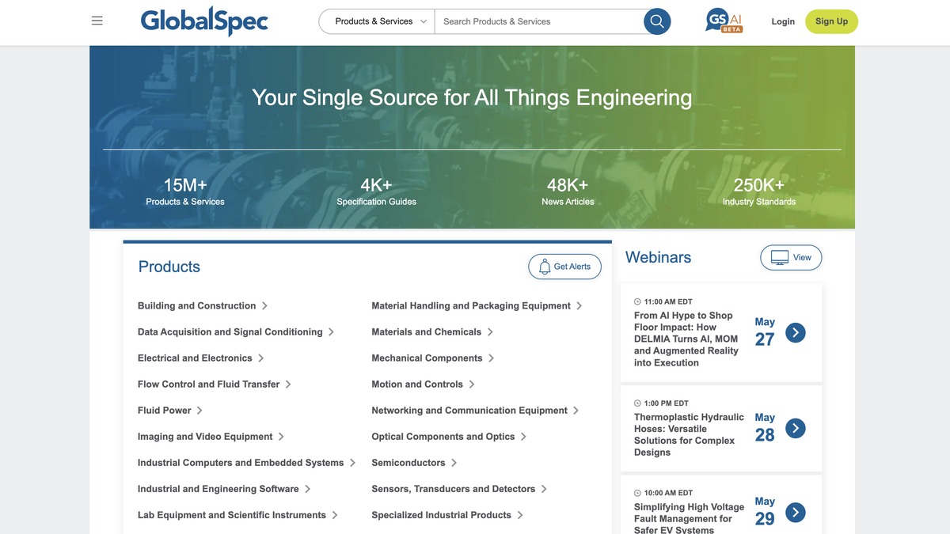The height and width of the screenshot is (534, 950).
Task: Open Motion and Controls category link
Action: pyautogui.click(x=417, y=384)
